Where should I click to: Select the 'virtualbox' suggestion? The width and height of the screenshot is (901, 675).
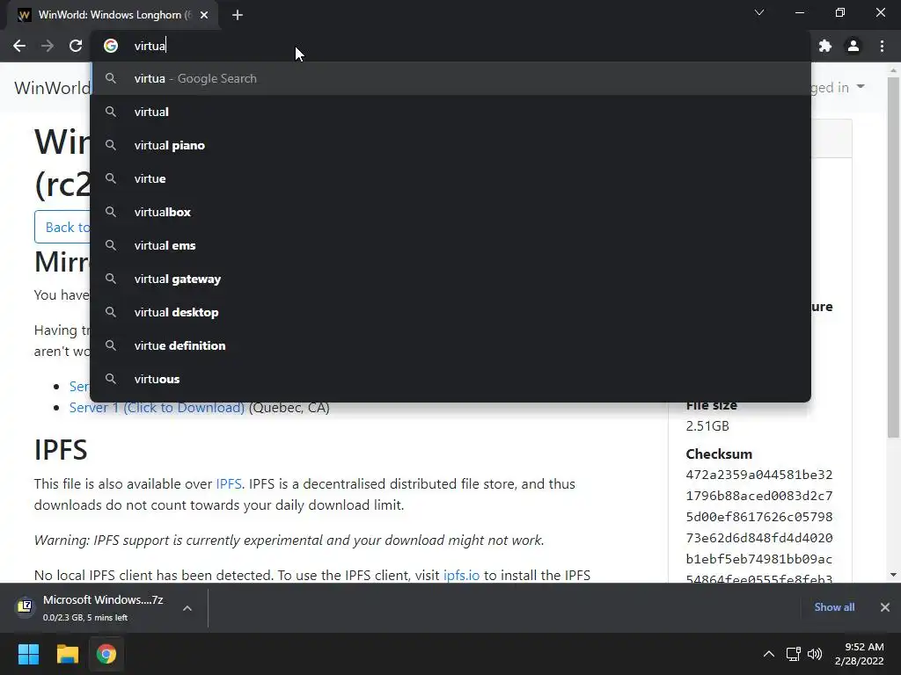click(450, 212)
